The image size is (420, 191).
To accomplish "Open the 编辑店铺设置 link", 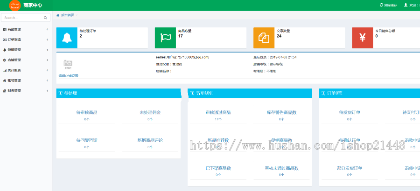I will click(x=68, y=76).
